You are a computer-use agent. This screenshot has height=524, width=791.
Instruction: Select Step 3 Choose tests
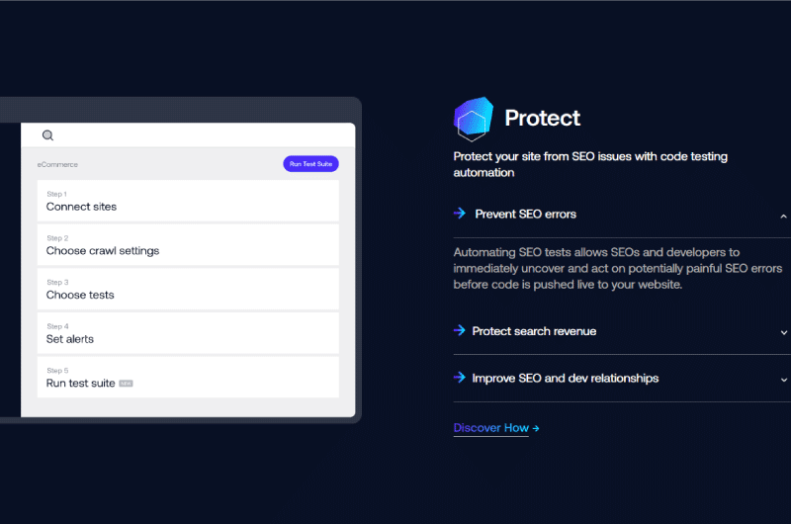pos(188,289)
